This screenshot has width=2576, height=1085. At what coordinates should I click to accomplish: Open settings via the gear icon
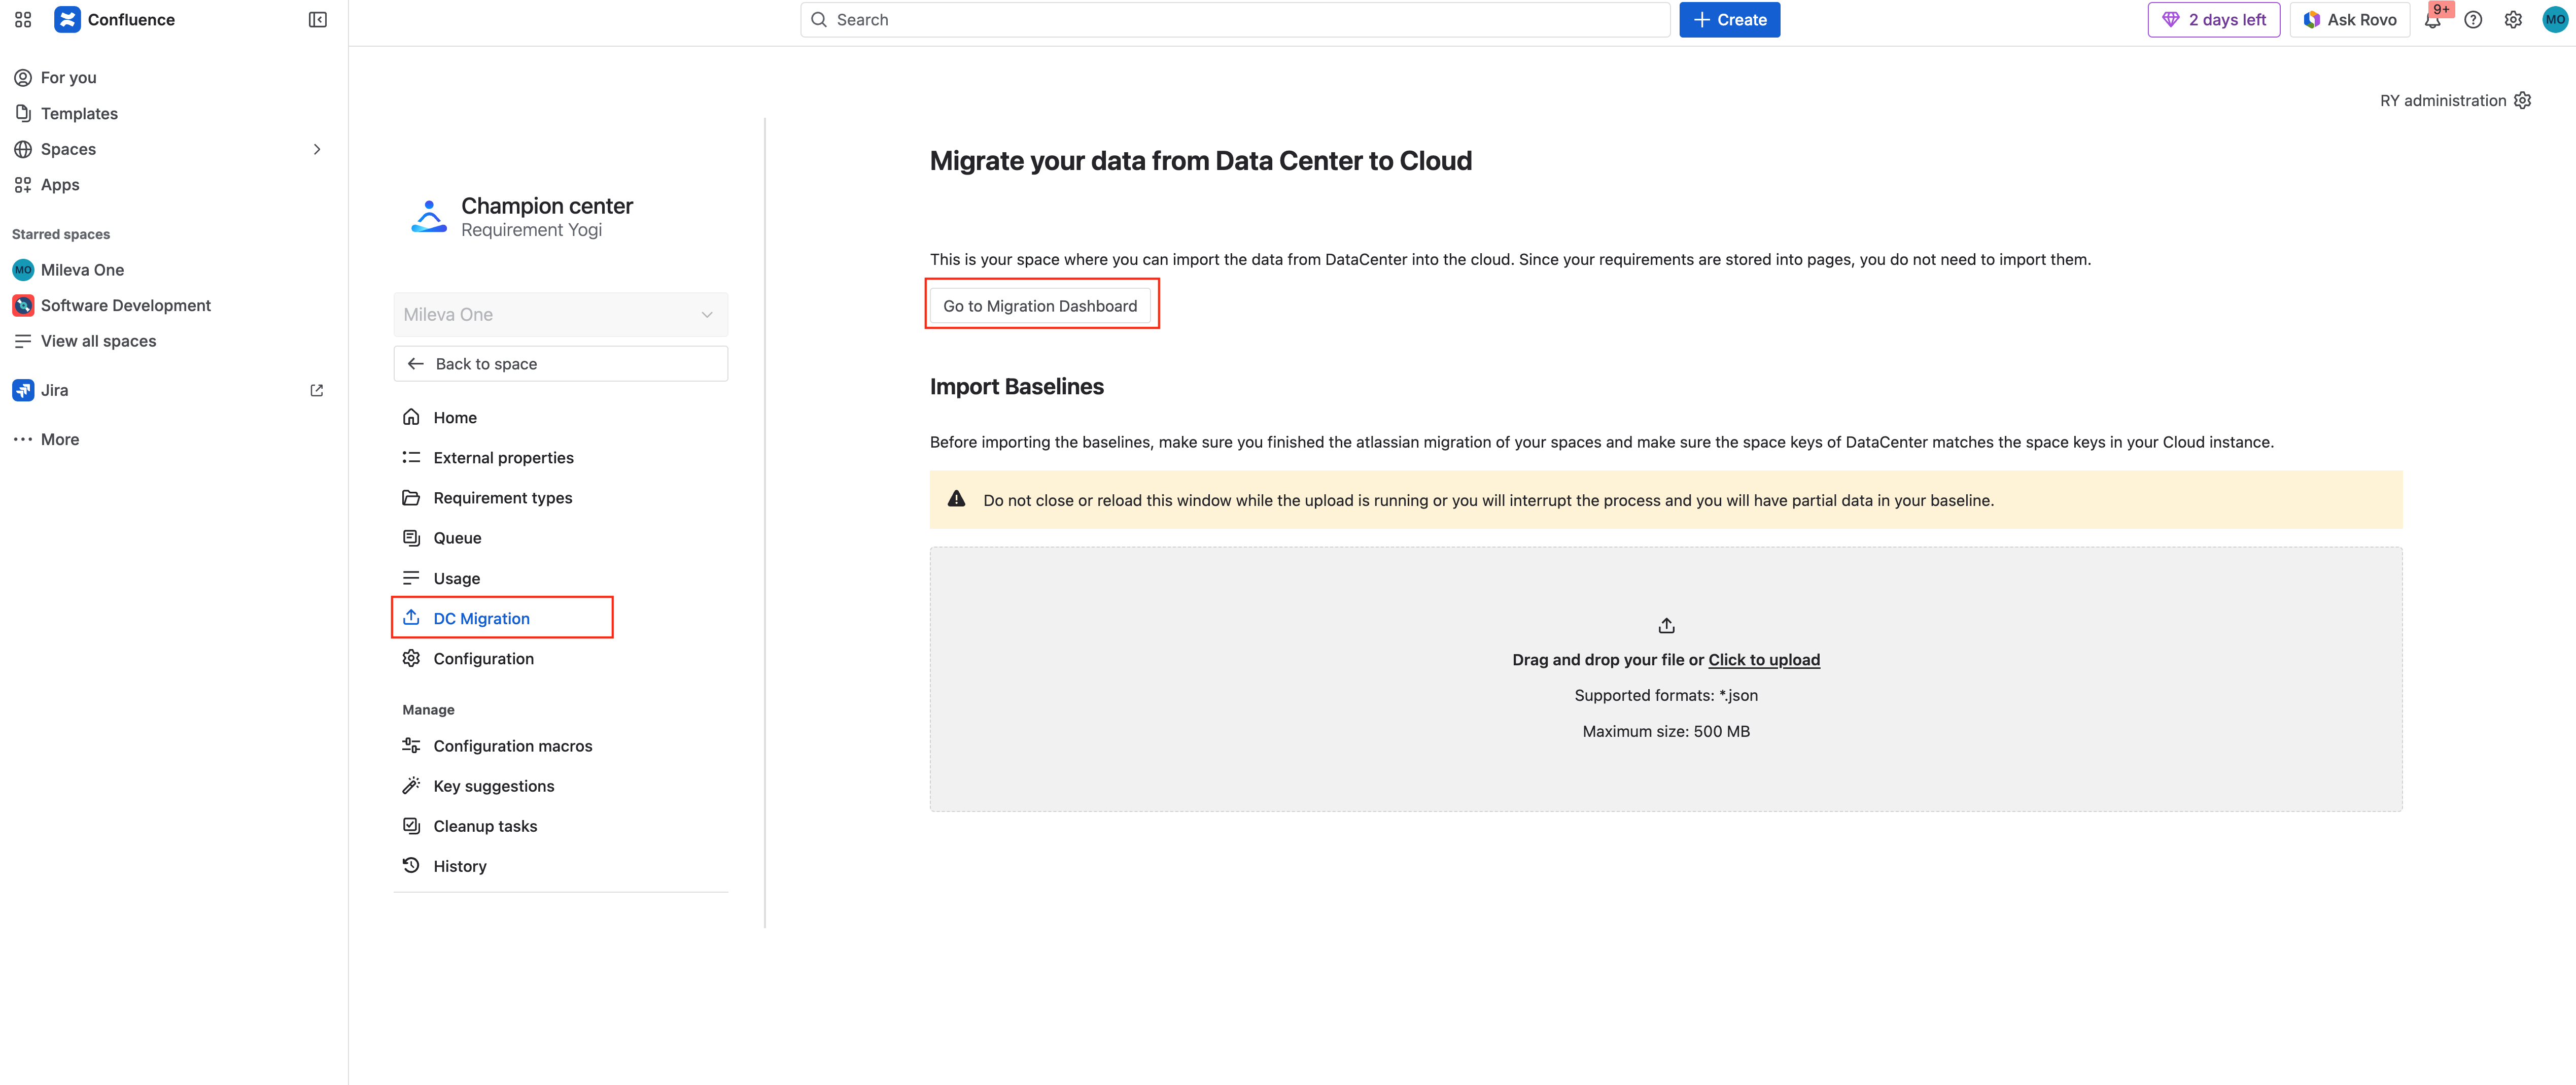(2513, 19)
